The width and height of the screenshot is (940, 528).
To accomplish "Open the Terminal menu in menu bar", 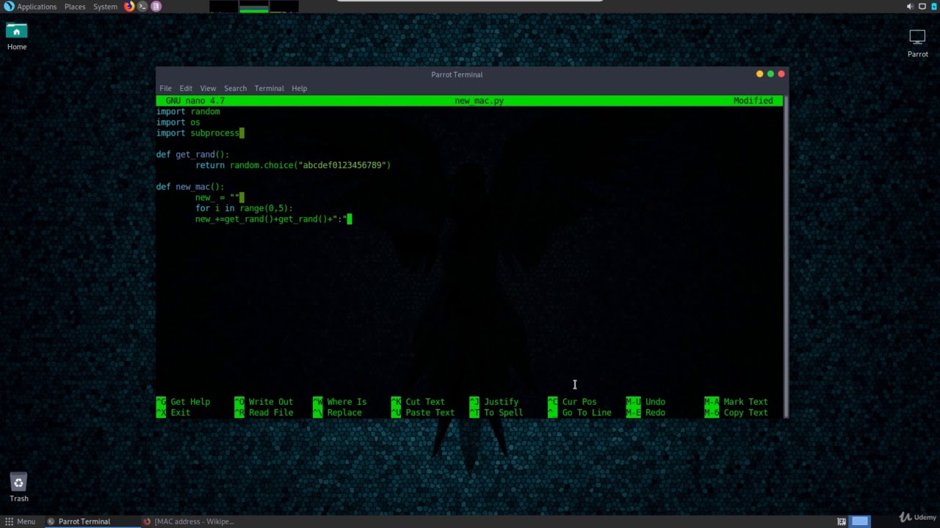I will (269, 88).
